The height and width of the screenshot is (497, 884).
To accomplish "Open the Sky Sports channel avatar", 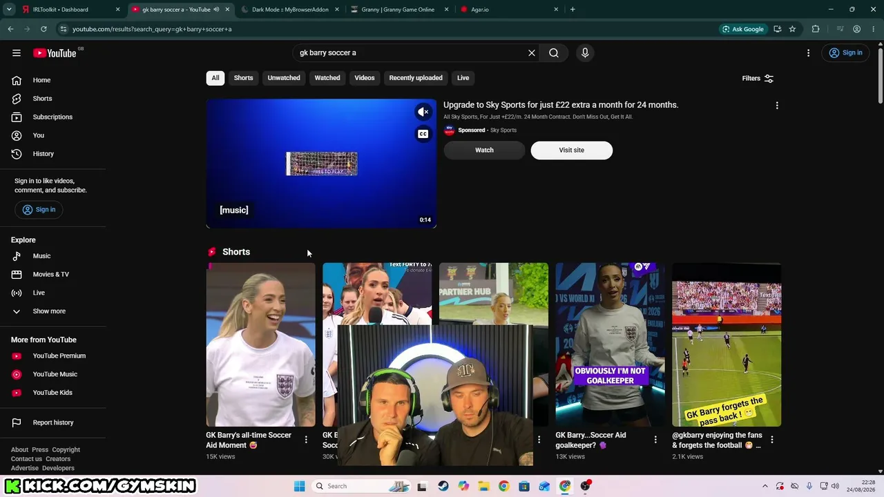I will click(x=449, y=130).
